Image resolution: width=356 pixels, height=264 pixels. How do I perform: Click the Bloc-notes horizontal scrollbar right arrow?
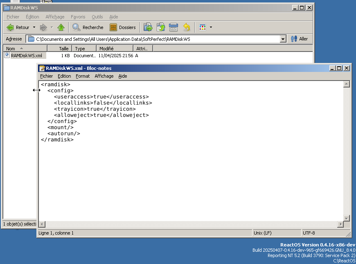pyautogui.click(x=340, y=224)
